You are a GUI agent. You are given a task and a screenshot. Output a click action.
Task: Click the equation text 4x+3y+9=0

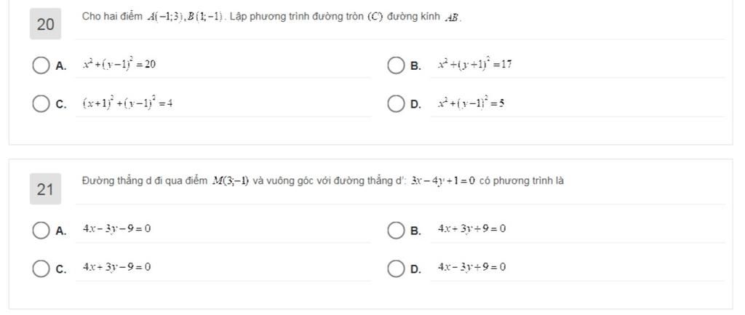(x=472, y=229)
